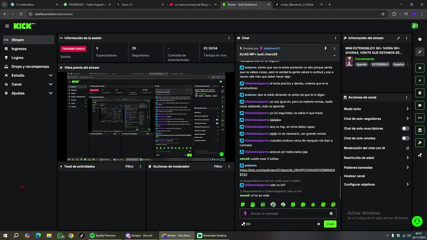Toggle stream preview widget in right rail
Screen dimensions: 427x240
coord(420,68)
